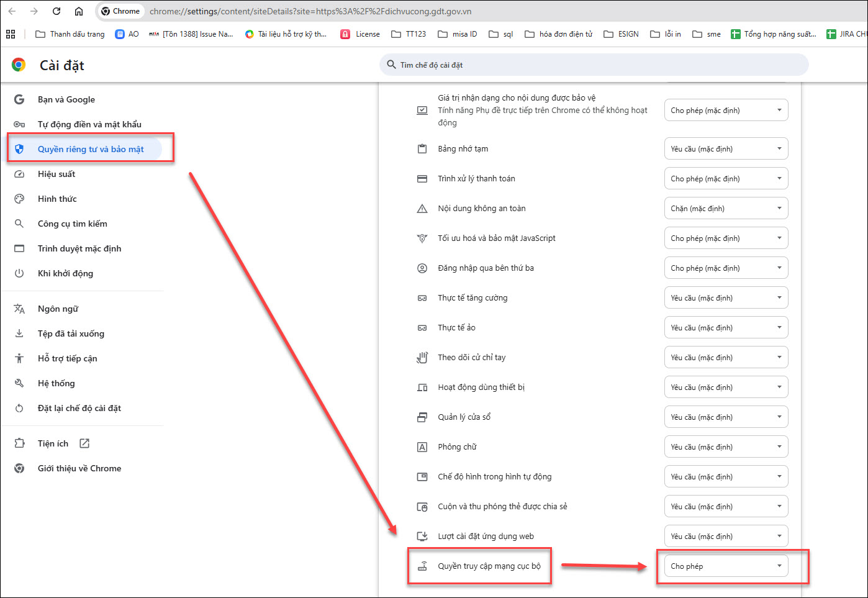Click the browser reload icon

pos(57,11)
